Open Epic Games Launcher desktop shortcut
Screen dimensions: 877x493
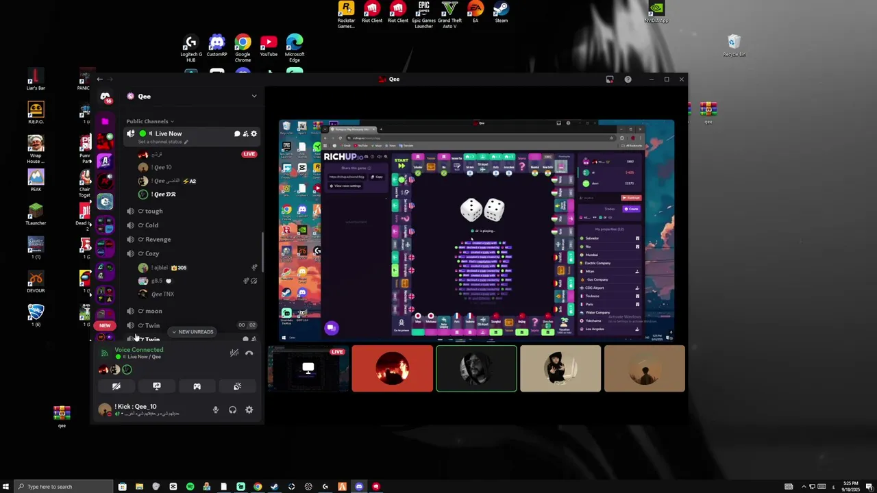[424, 14]
